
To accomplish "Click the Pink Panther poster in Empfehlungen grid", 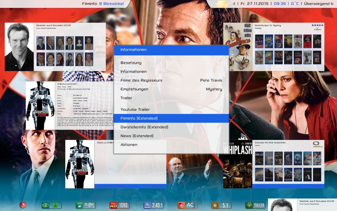I will [x=298, y=58].
